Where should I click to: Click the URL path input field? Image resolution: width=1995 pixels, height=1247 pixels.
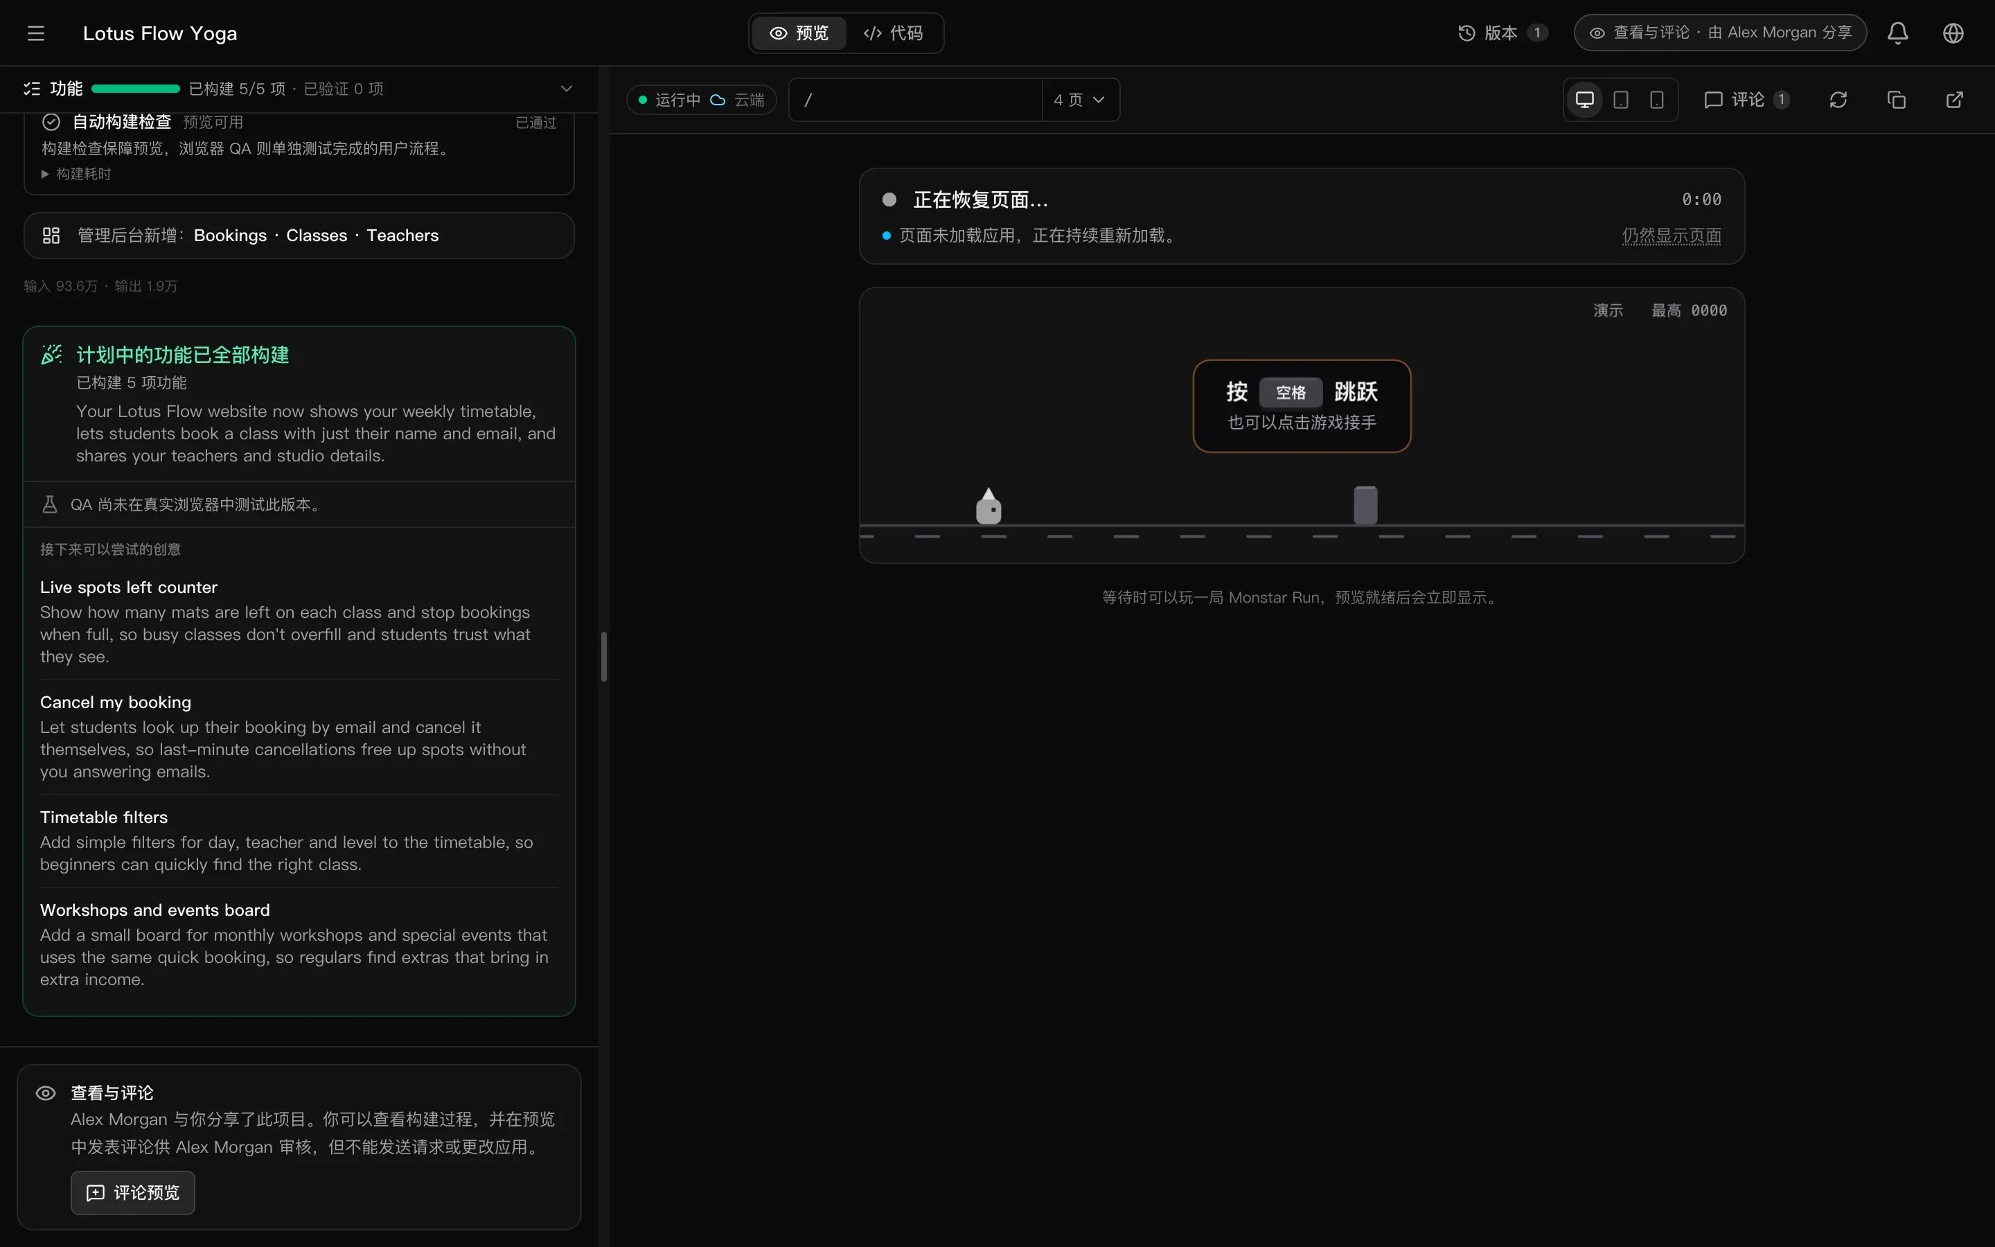(x=915, y=100)
